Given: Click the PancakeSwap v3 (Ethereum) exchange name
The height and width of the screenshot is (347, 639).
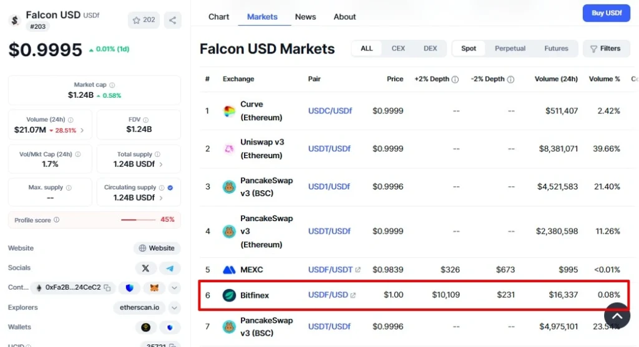Looking at the screenshot, I should click(x=266, y=232).
